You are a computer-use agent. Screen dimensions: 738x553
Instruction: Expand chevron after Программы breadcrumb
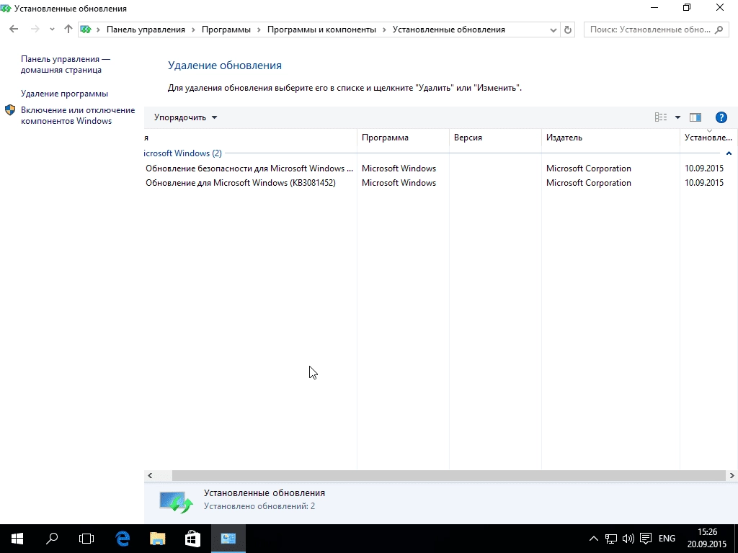tap(259, 30)
